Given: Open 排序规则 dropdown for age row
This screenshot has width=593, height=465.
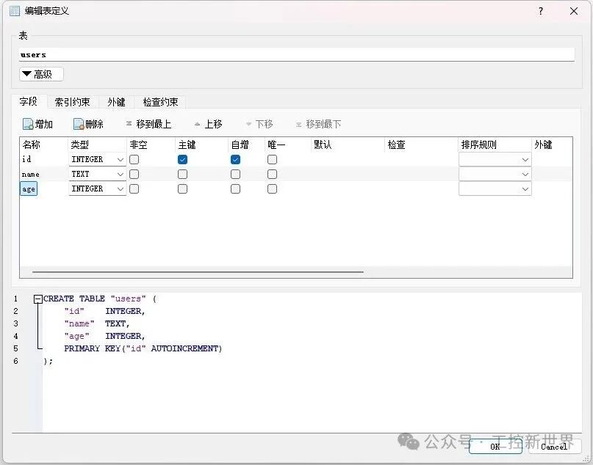Looking at the screenshot, I should click(x=525, y=188).
